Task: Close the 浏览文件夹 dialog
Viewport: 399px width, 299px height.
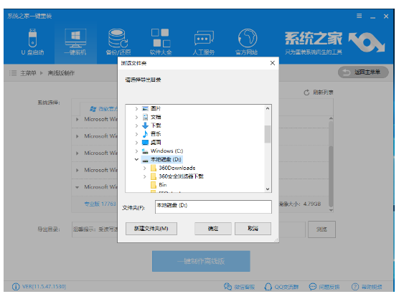Action: (x=272, y=63)
